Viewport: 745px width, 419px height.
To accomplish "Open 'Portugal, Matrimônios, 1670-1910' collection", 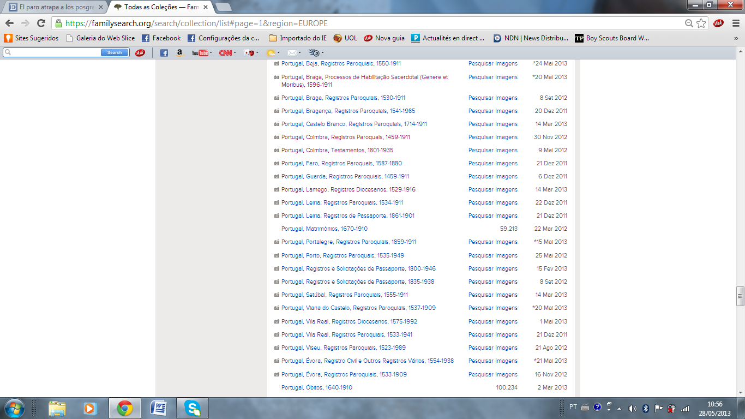I will point(324,229).
